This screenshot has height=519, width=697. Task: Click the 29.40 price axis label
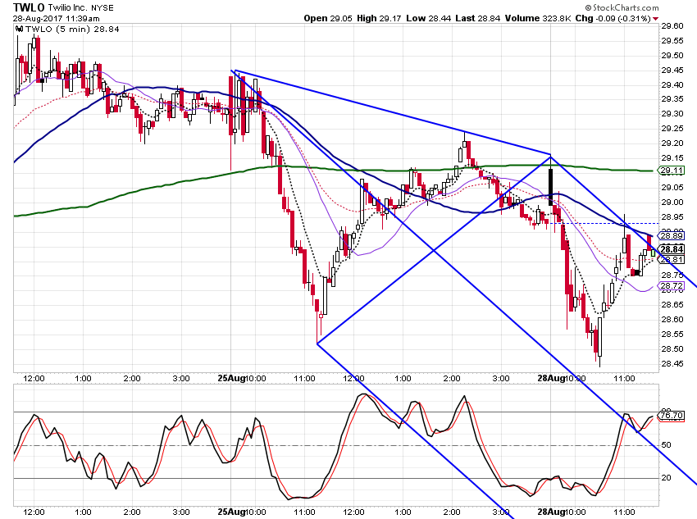(672, 85)
